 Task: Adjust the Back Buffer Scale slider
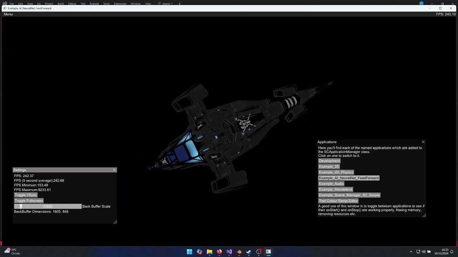48,206
